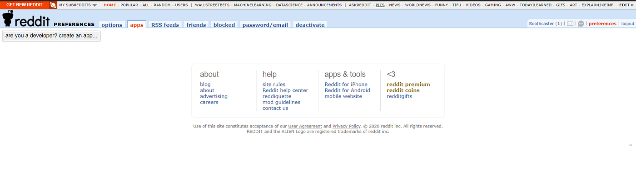
Task: Open the Pics subreddit link
Action: pyautogui.click(x=380, y=5)
